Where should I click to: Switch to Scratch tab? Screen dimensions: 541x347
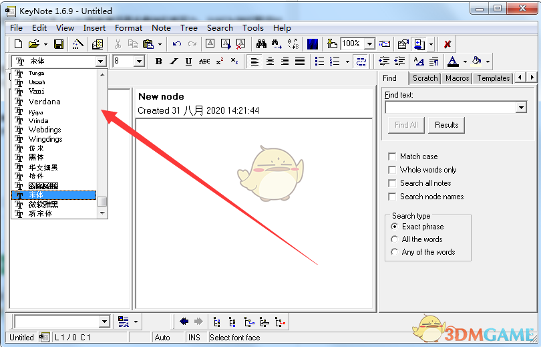click(x=425, y=78)
